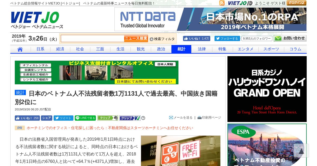The width and height of the screenshot is (317, 166).
Task: Focus the news search input field
Action: pyautogui.click(x=92, y=38)
